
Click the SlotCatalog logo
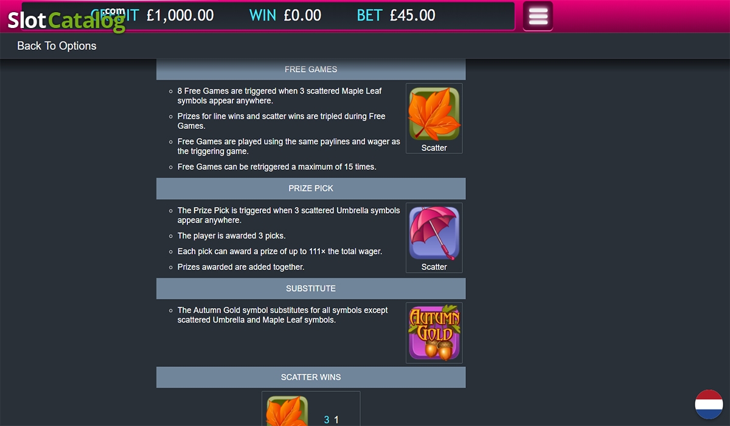point(66,19)
